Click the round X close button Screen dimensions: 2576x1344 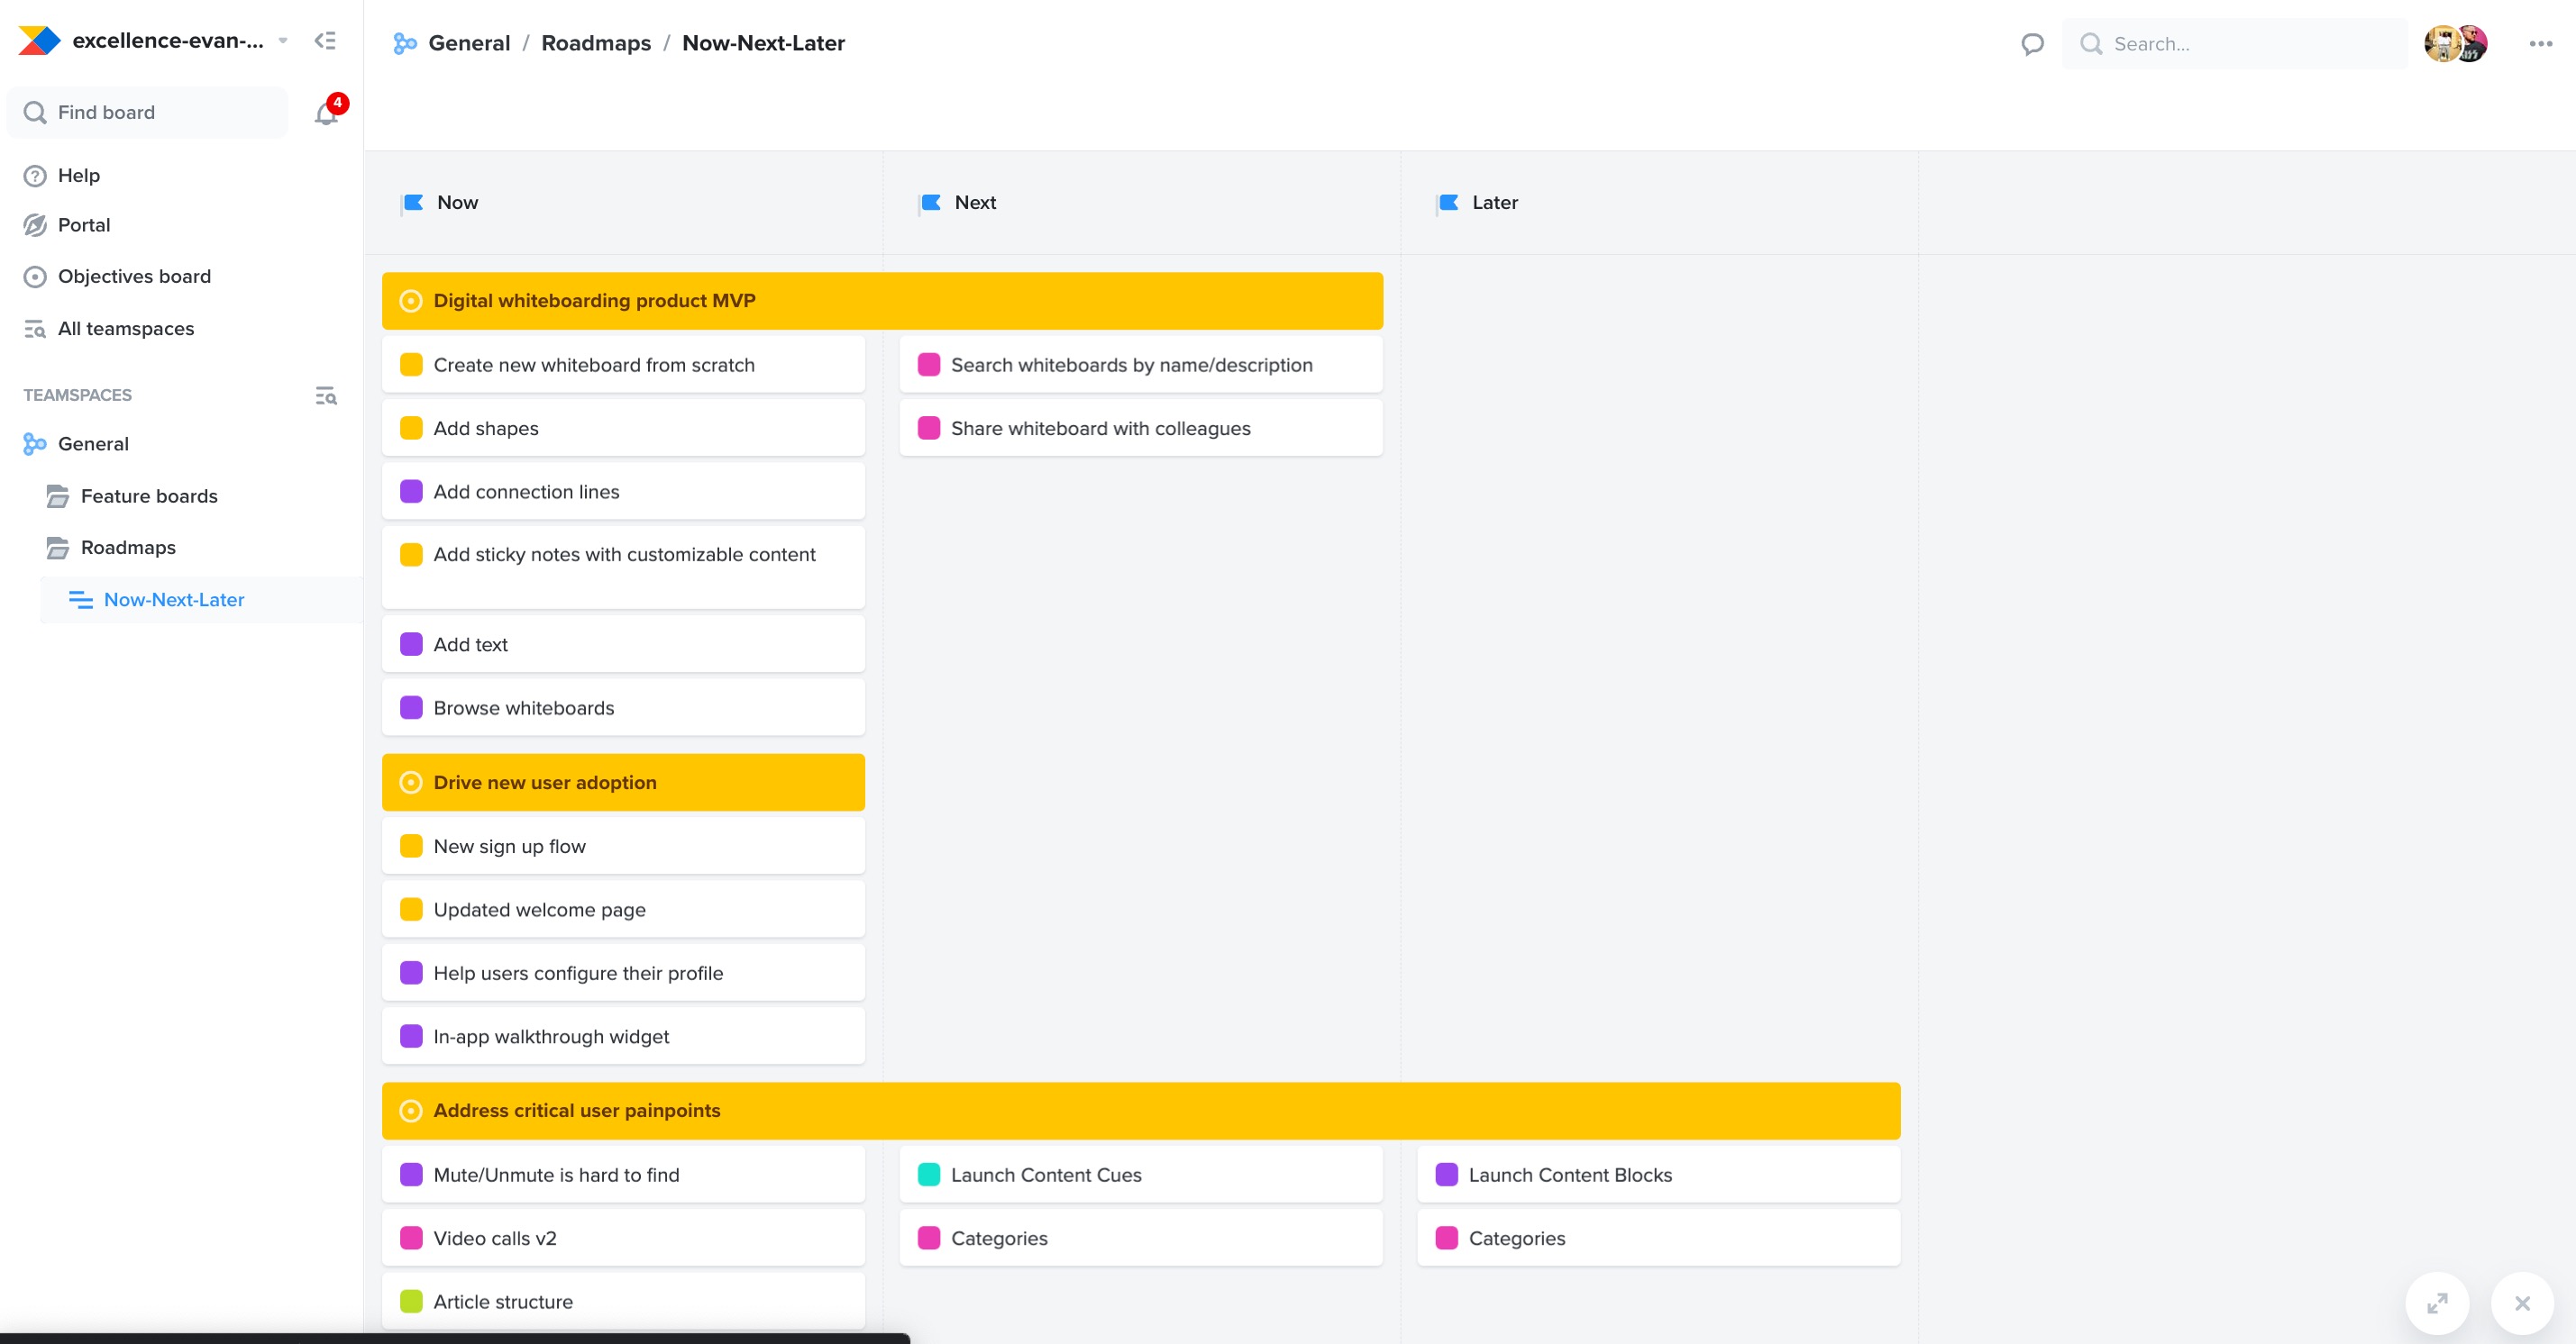pyautogui.click(x=2522, y=1303)
